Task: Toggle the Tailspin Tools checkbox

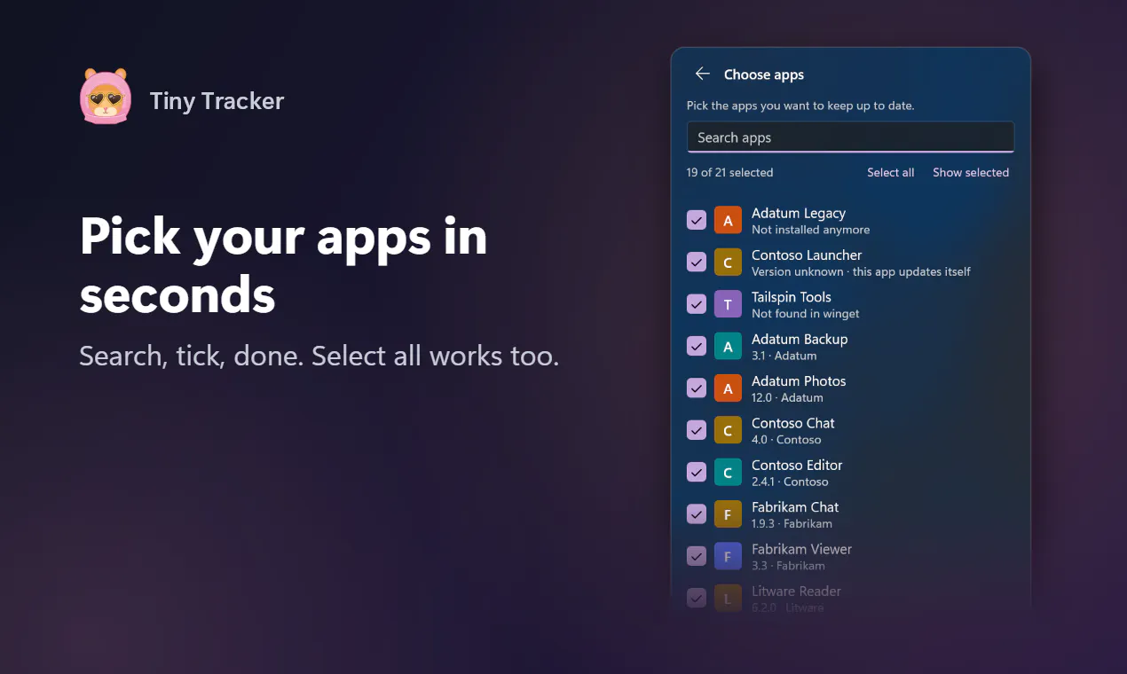Action: coord(697,304)
